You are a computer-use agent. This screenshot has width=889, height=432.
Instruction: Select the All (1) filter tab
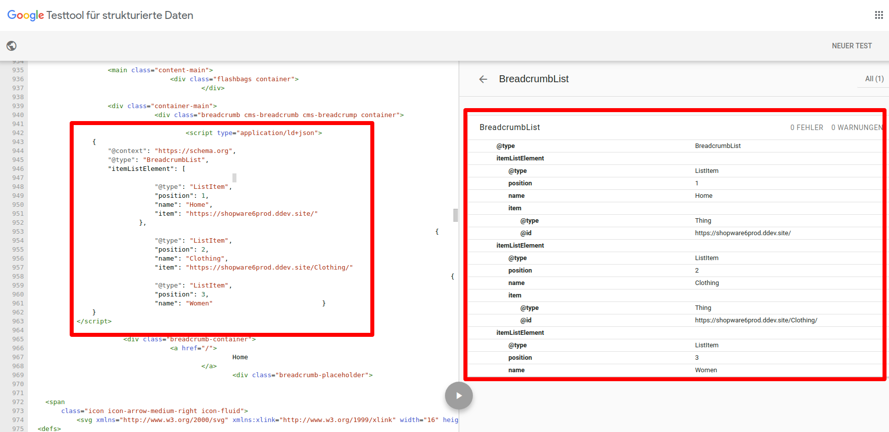874,79
